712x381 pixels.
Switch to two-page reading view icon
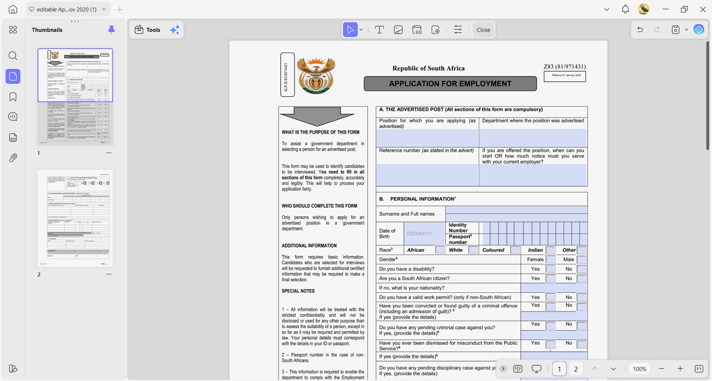(x=518, y=369)
